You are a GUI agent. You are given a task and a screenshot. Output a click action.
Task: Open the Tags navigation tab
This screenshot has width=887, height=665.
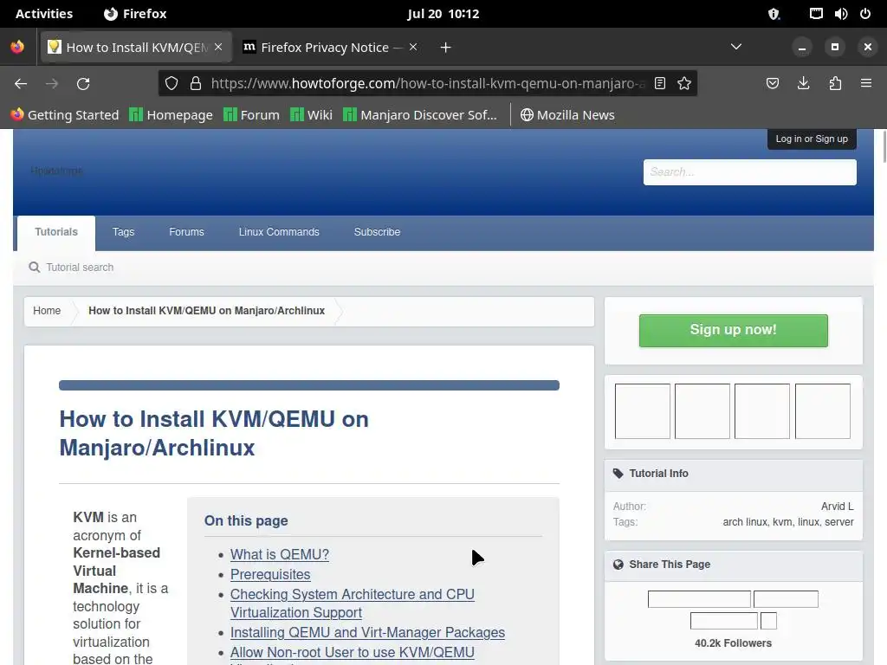point(123,232)
